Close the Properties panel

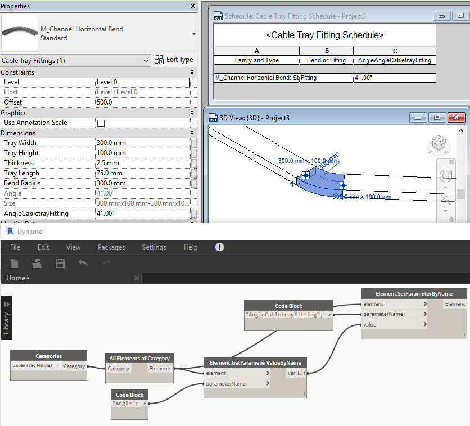point(193,6)
